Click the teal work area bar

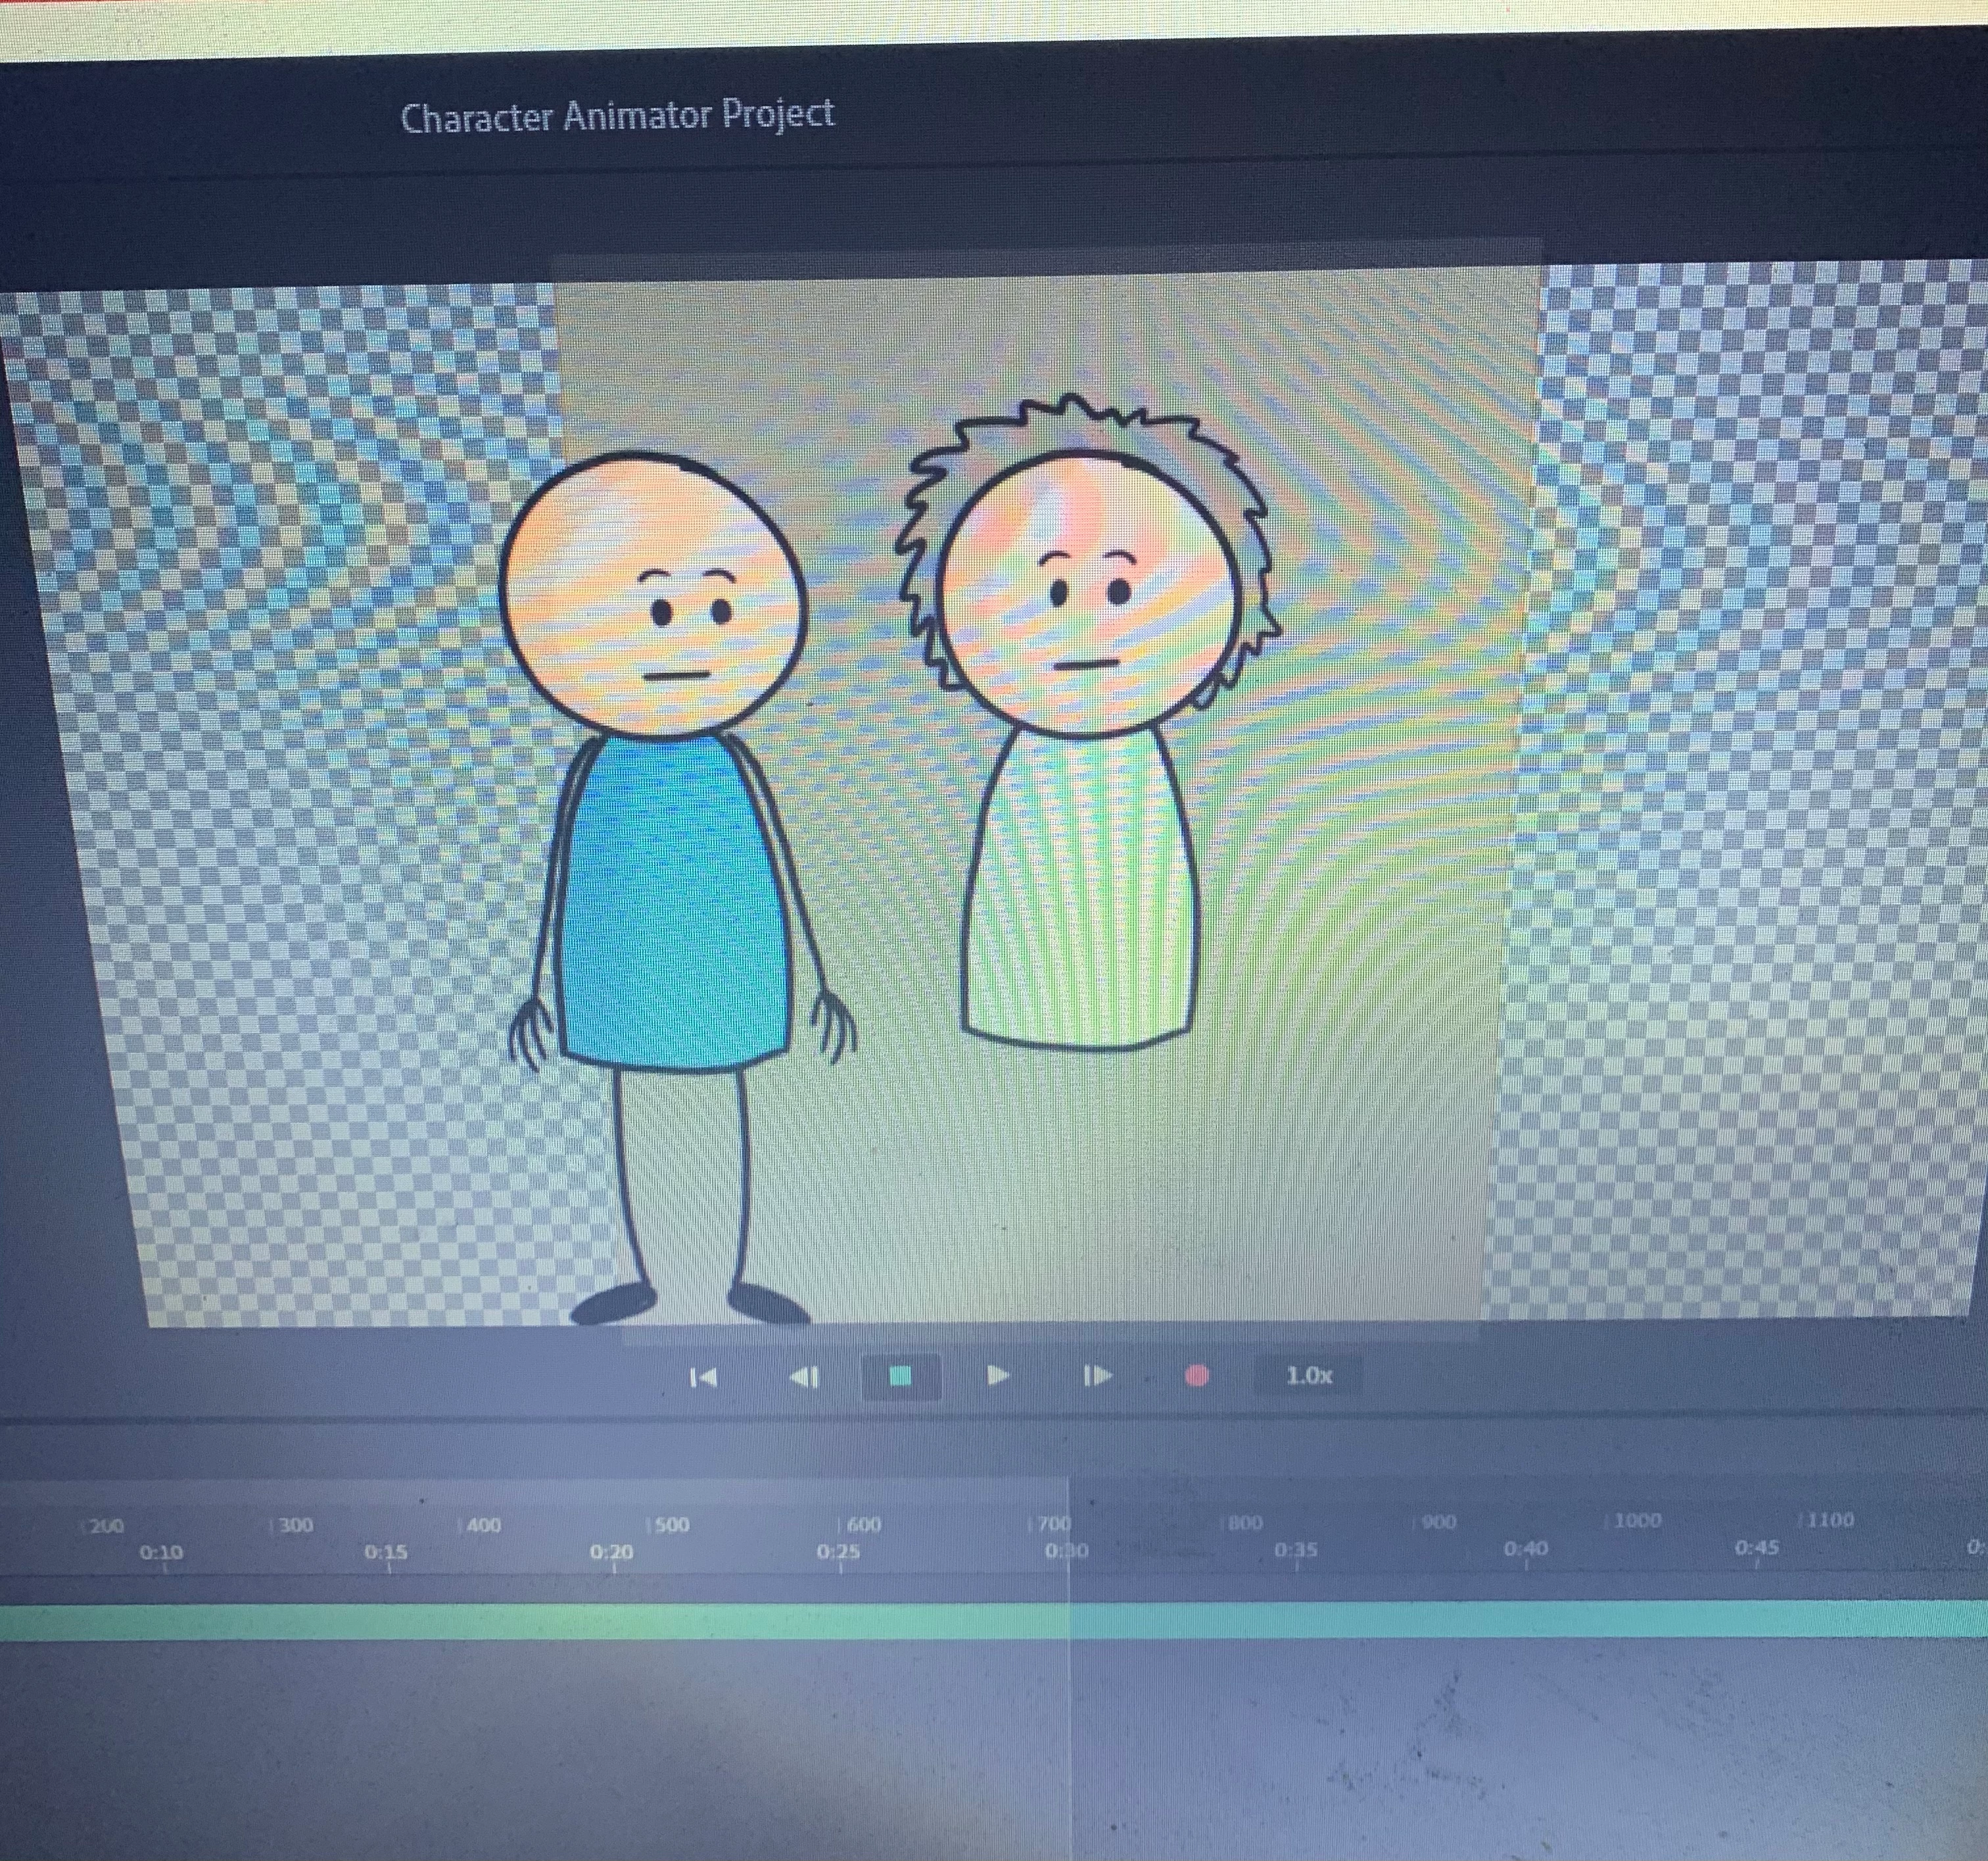coord(994,1621)
